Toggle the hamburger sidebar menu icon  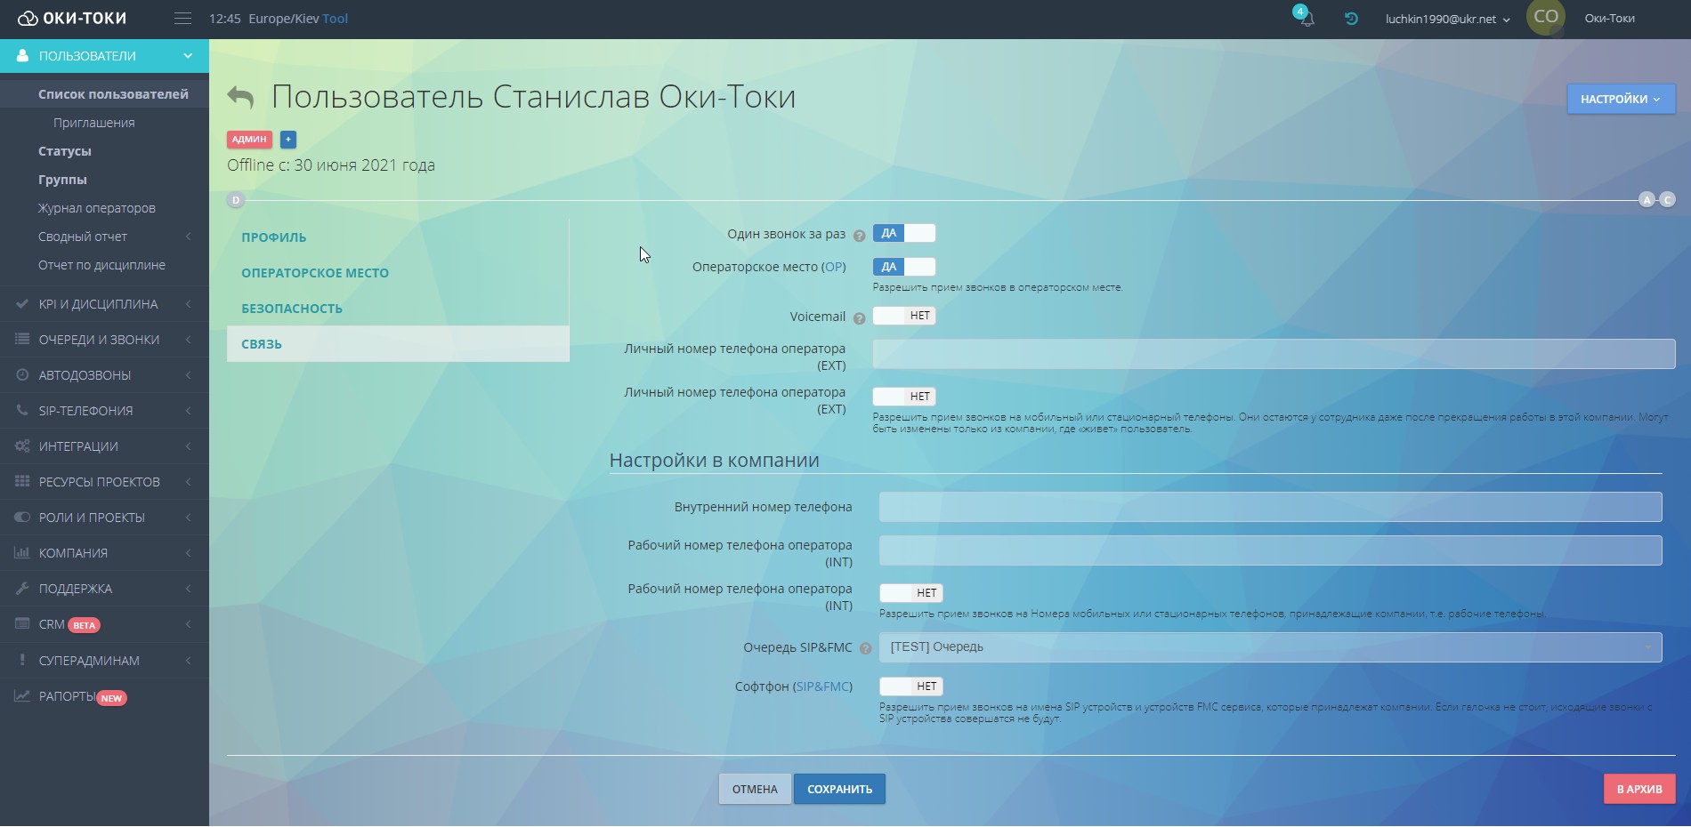[182, 19]
